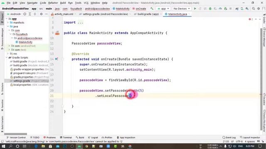Go to previous highlighted error arrow
The height and width of the screenshot is (149, 266).
256,19
